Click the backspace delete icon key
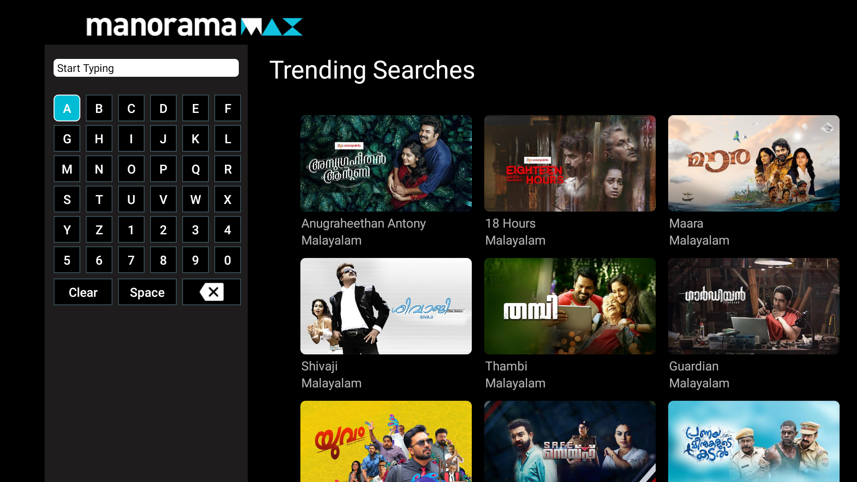The width and height of the screenshot is (857, 482). tap(212, 292)
